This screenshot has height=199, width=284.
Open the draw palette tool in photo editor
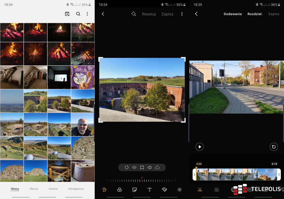pos(164,190)
